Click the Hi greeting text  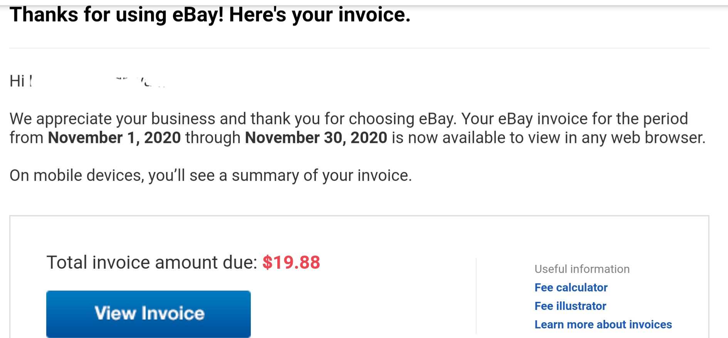click(x=17, y=81)
